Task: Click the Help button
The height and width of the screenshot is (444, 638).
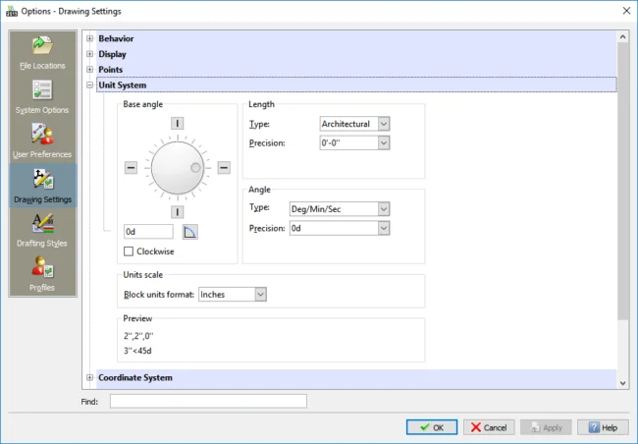Action: click(x=603, y=427)
